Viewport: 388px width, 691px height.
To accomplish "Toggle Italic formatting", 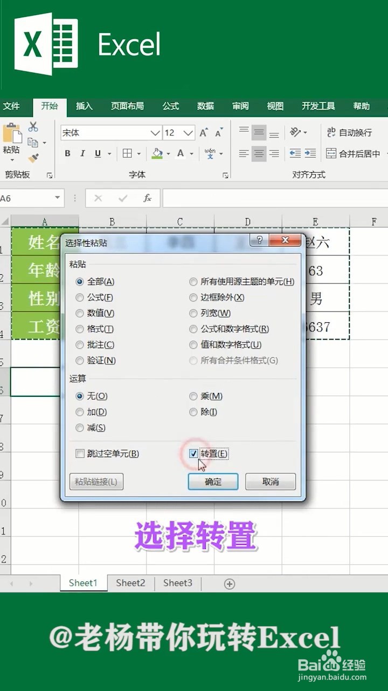I will 82,154.
